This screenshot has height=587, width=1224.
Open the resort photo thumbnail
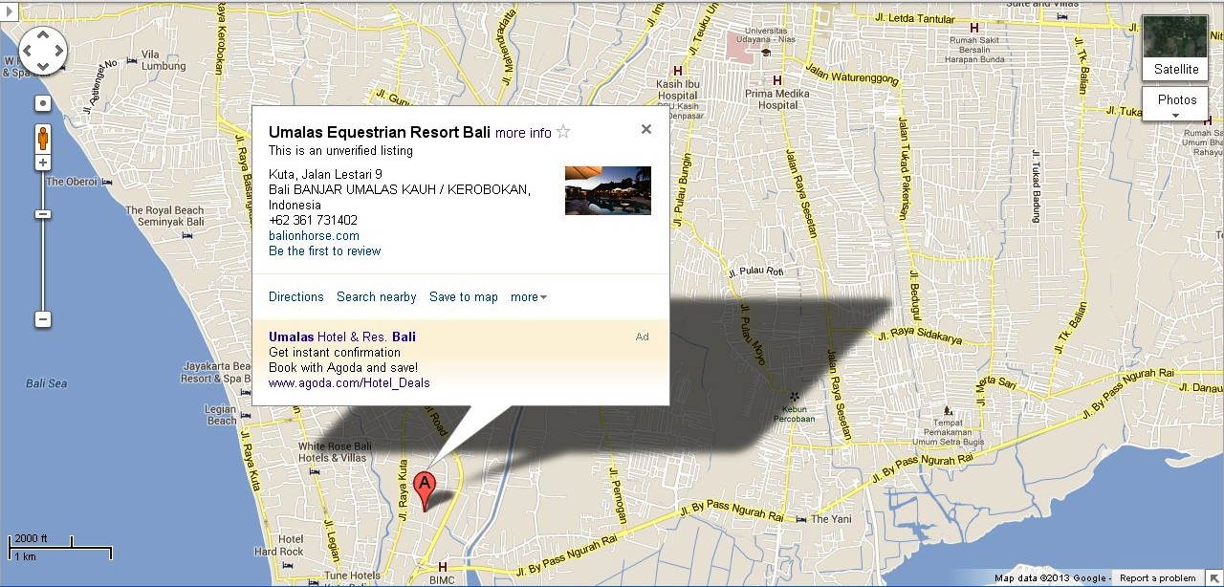tap(608, 190)
